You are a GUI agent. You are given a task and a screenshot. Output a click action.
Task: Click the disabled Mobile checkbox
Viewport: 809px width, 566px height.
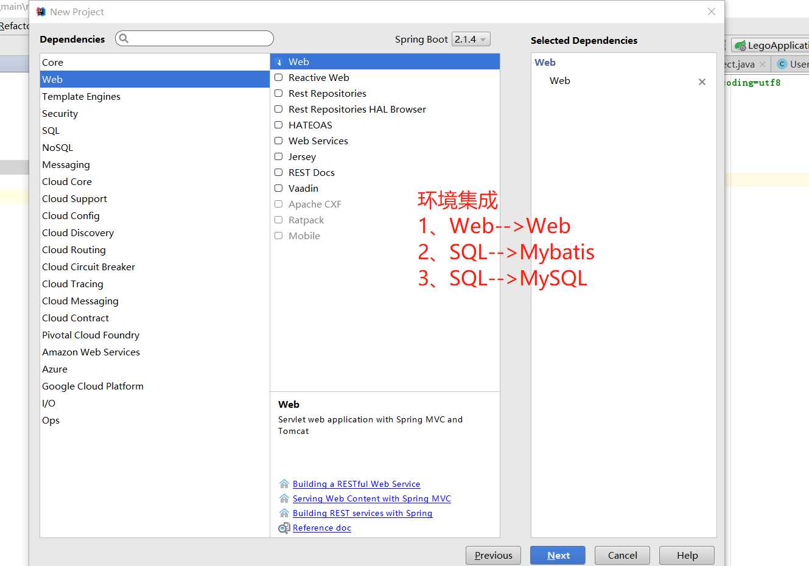(278, 236)
